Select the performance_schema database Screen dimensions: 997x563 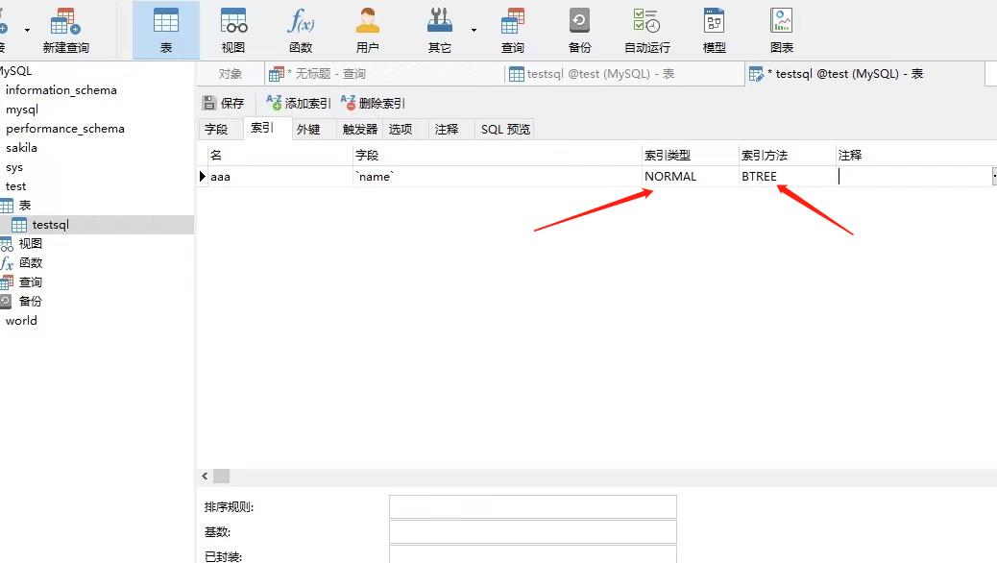click(x=65, y=129)
